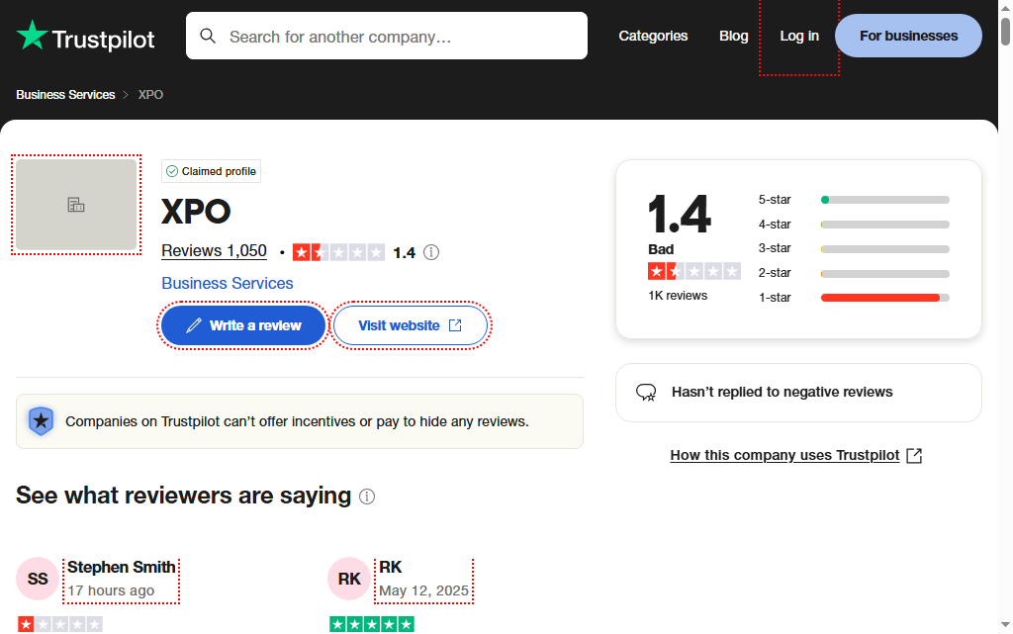Click the 17 hours ago timestamp
Viewport: 1013px width, 634px height.
point(111,590)
